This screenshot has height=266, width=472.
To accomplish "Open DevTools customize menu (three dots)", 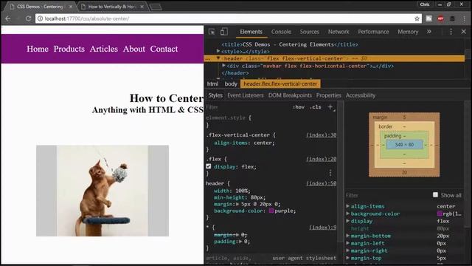I will (451, 32).
